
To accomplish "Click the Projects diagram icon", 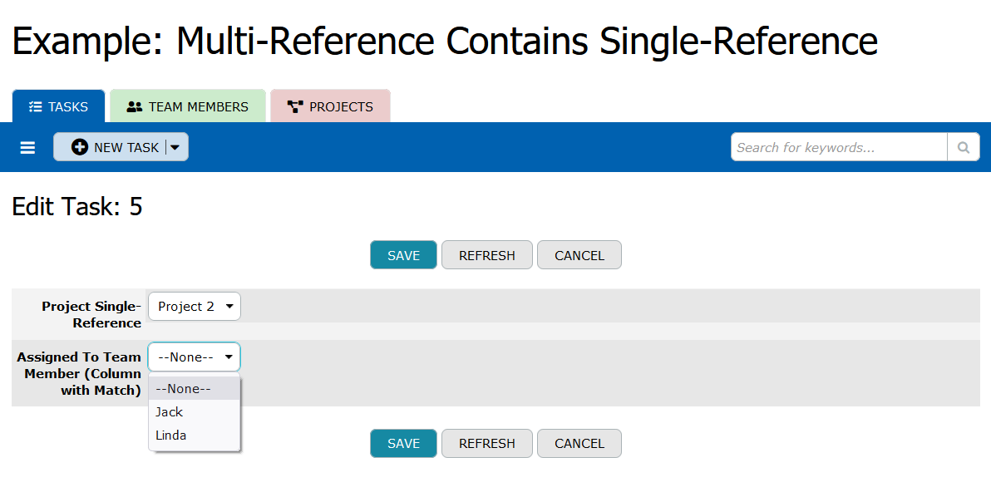I will coord(295,106).
